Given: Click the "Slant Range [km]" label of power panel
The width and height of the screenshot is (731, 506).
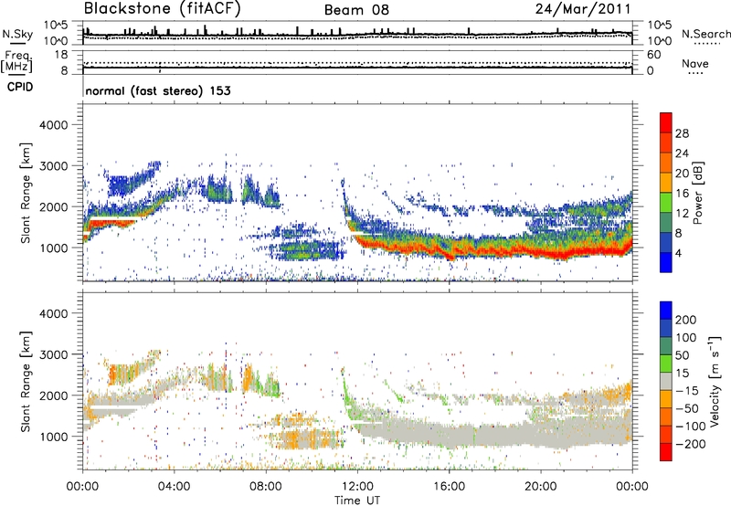Looking at the screenshot, I should 26,193.
